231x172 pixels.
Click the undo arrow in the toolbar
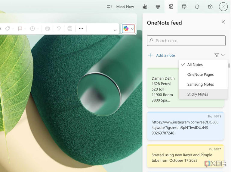59,29
